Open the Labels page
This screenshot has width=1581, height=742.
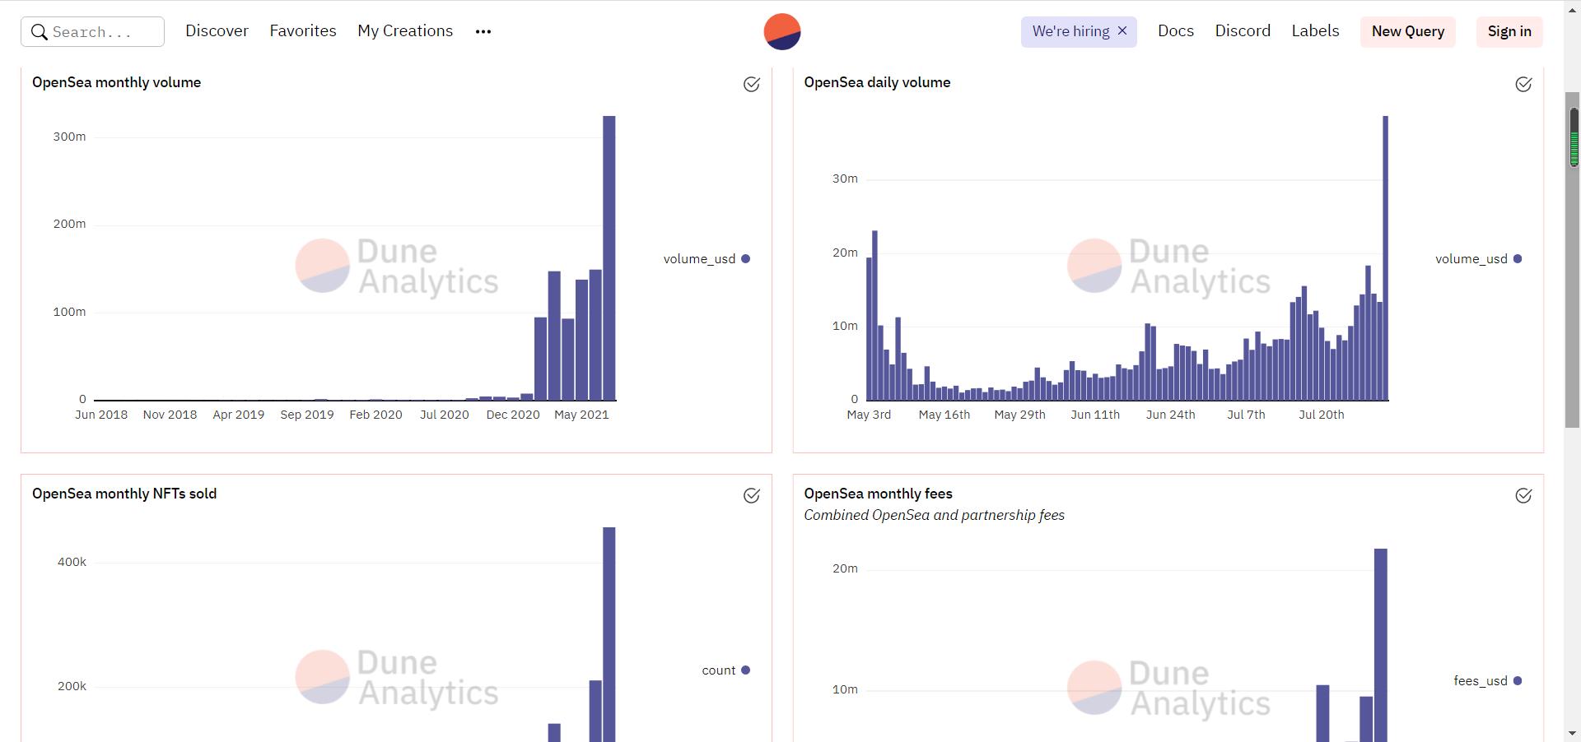point(1315,31)
